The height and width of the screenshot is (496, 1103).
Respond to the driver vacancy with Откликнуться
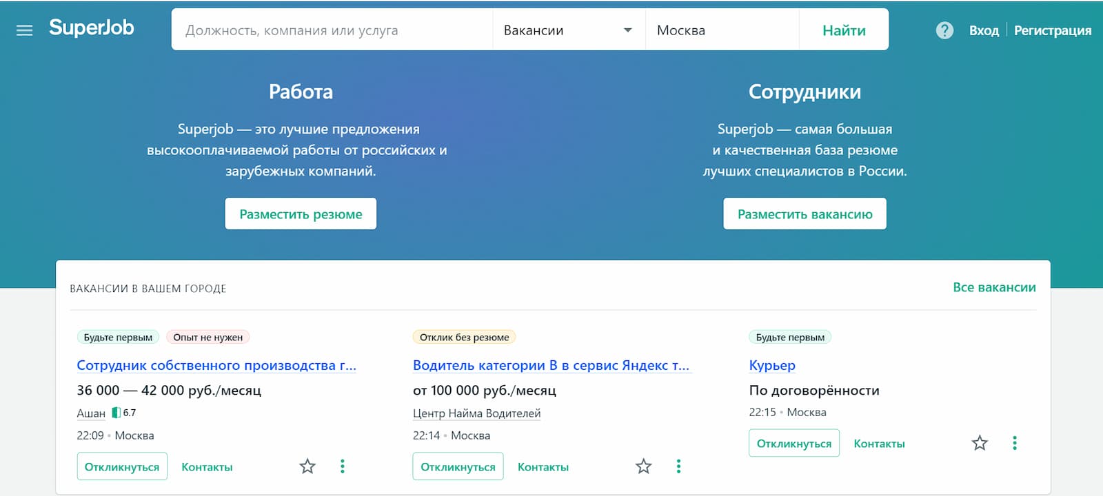coord(458,466)
